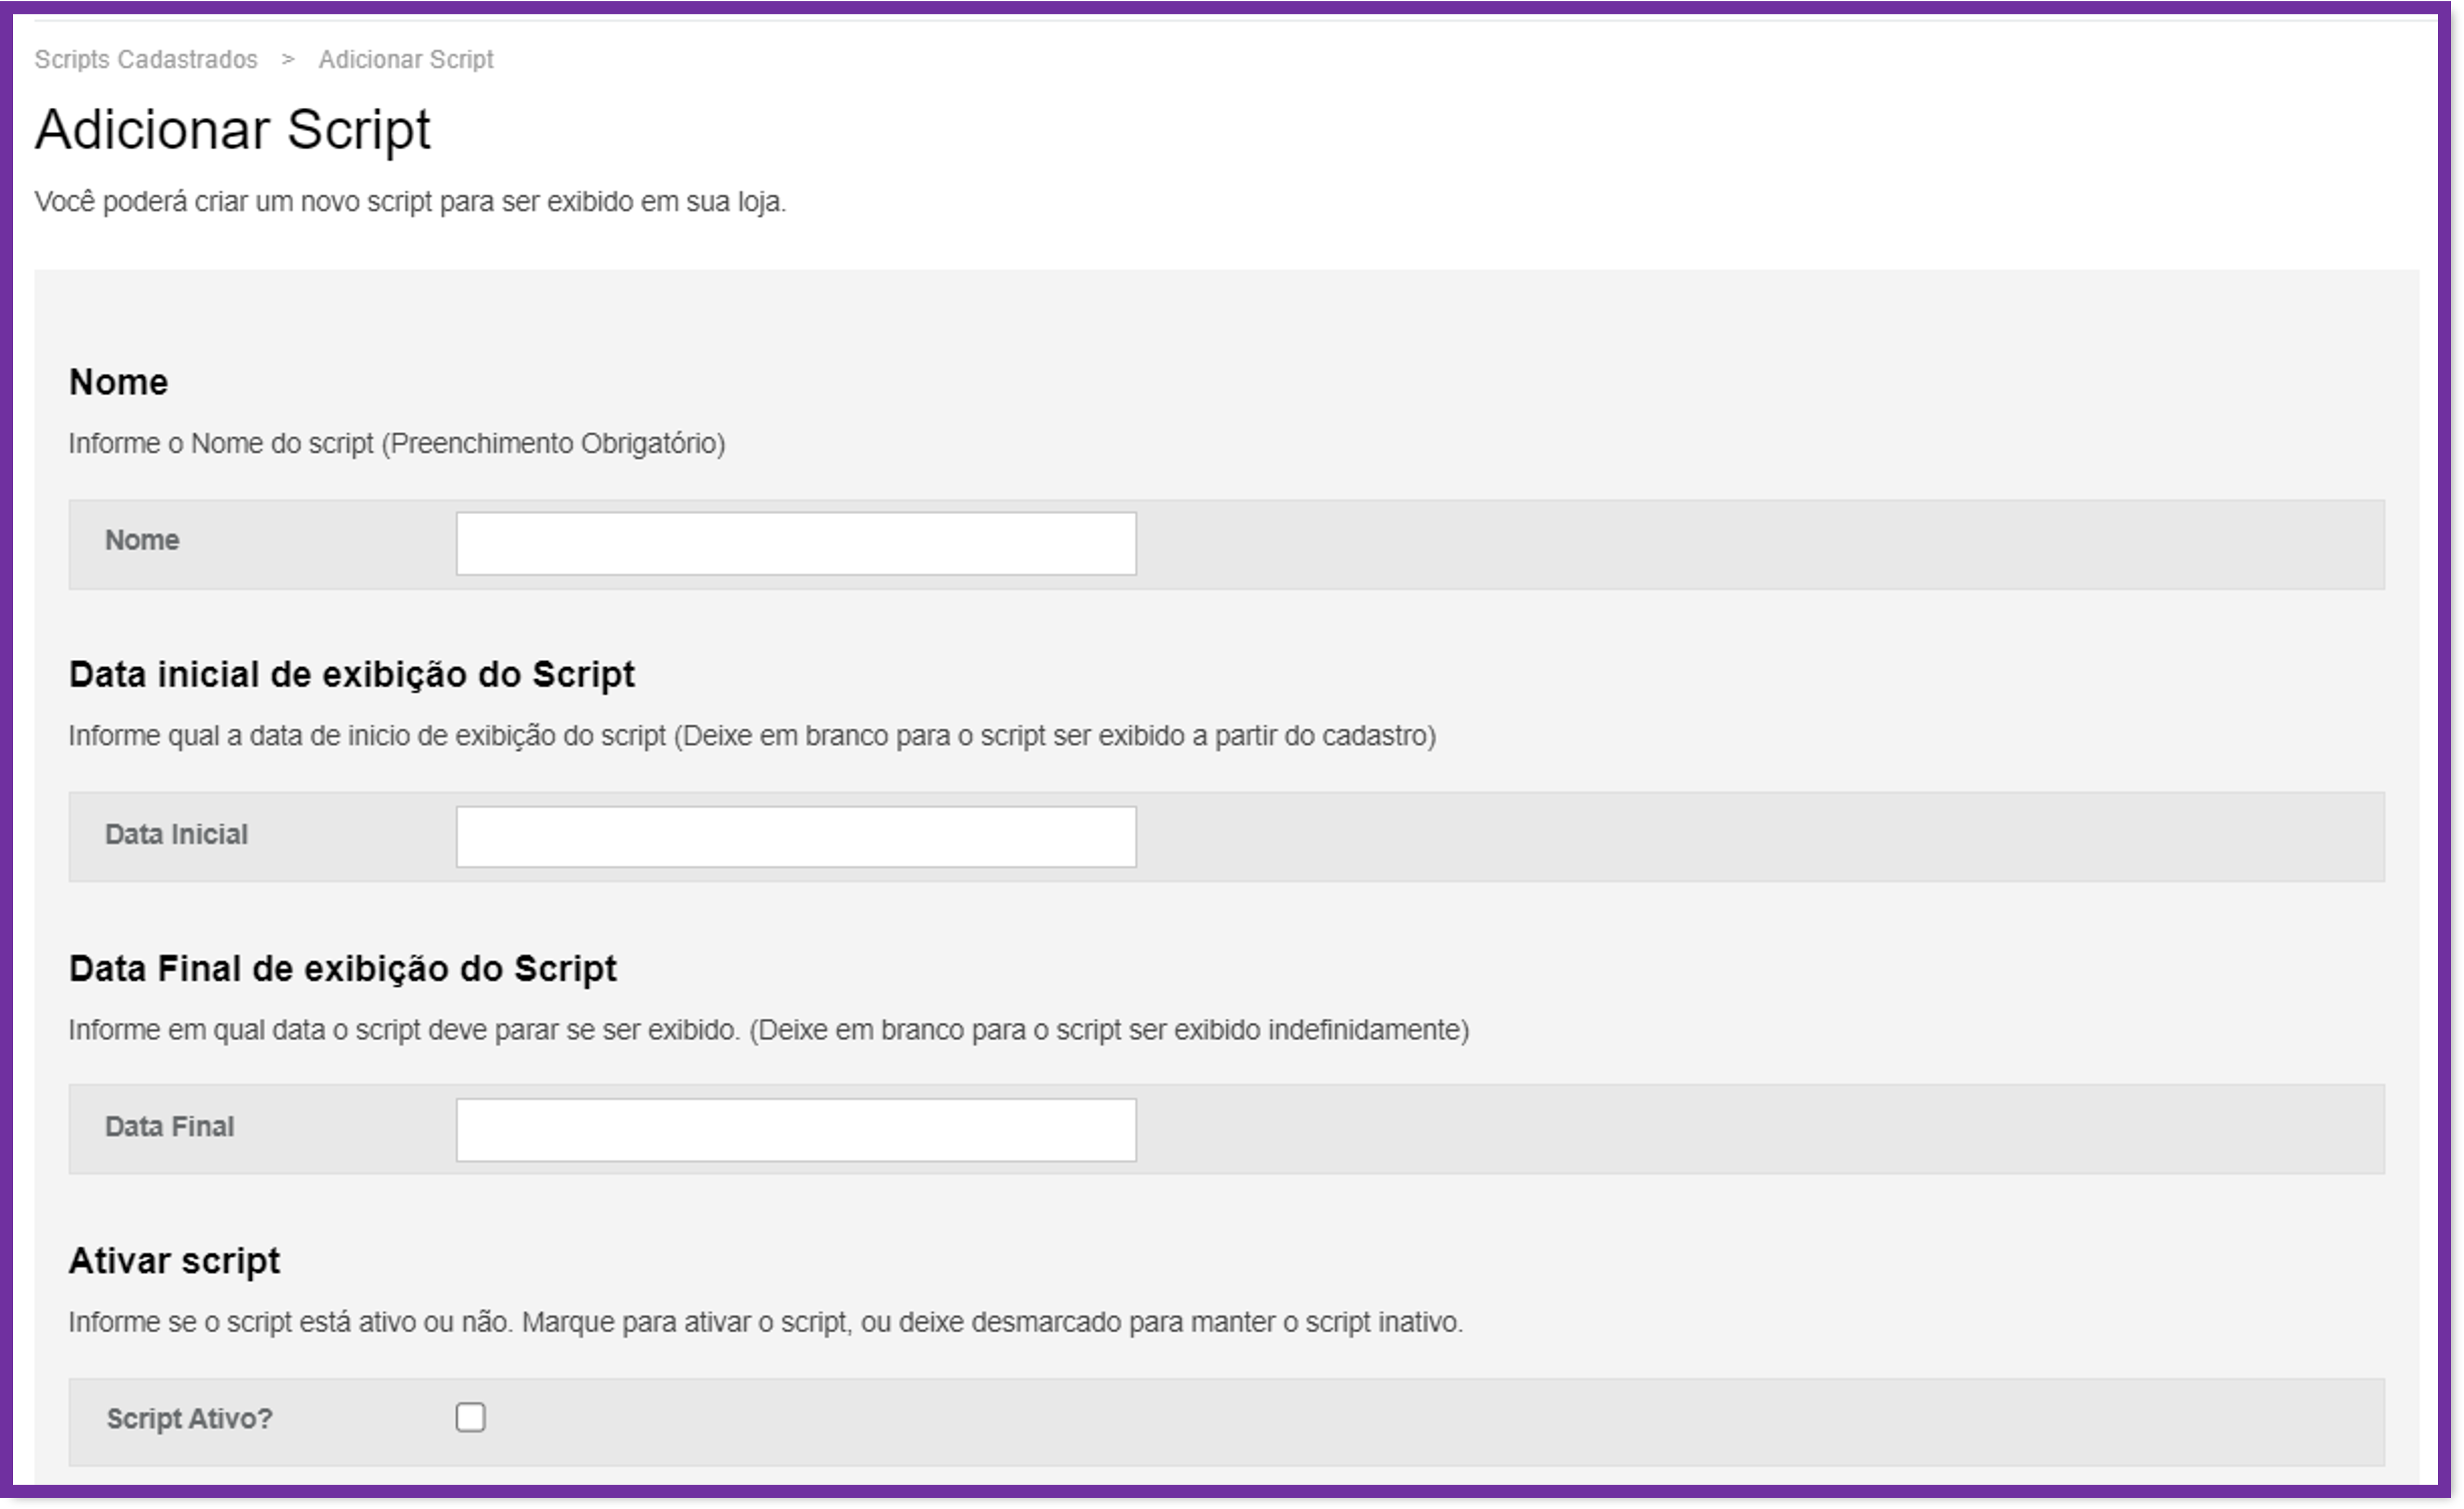Image resolution: width=2464 pixels, height=1509 pixels.
Task: Click the Data Final date field
Action: pyautogui.click(x=796, y=1131)
